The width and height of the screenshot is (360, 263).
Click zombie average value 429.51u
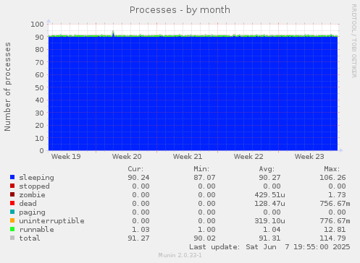(x=269, y=195)
